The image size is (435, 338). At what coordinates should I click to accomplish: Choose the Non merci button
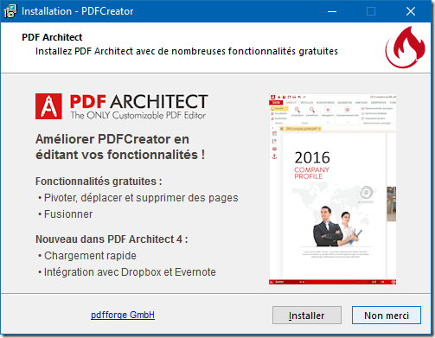pos(387,315)
